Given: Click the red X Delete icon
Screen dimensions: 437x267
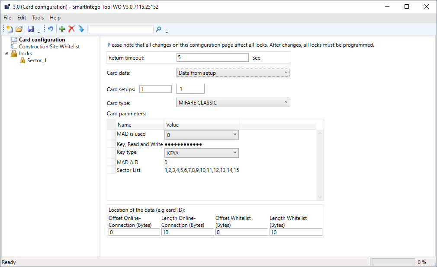Looking at the screenshot, I should [72, 29].
